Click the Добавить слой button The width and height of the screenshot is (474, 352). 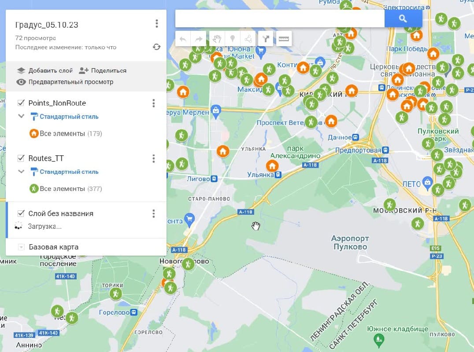(45, 71)
